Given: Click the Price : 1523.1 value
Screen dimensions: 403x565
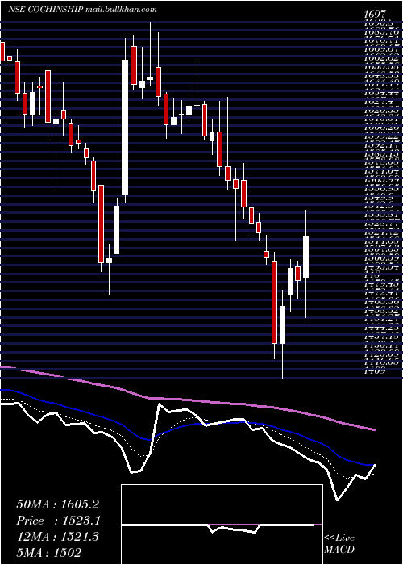Looking at the screenshot, I should [58, 521].
